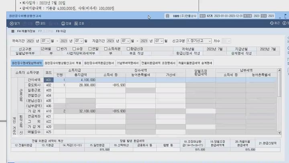Viewport: 289px width, 163px height.
Task: Click the 귀속기간 start year field
Action: pyautogui.click(x=31, y=41)
